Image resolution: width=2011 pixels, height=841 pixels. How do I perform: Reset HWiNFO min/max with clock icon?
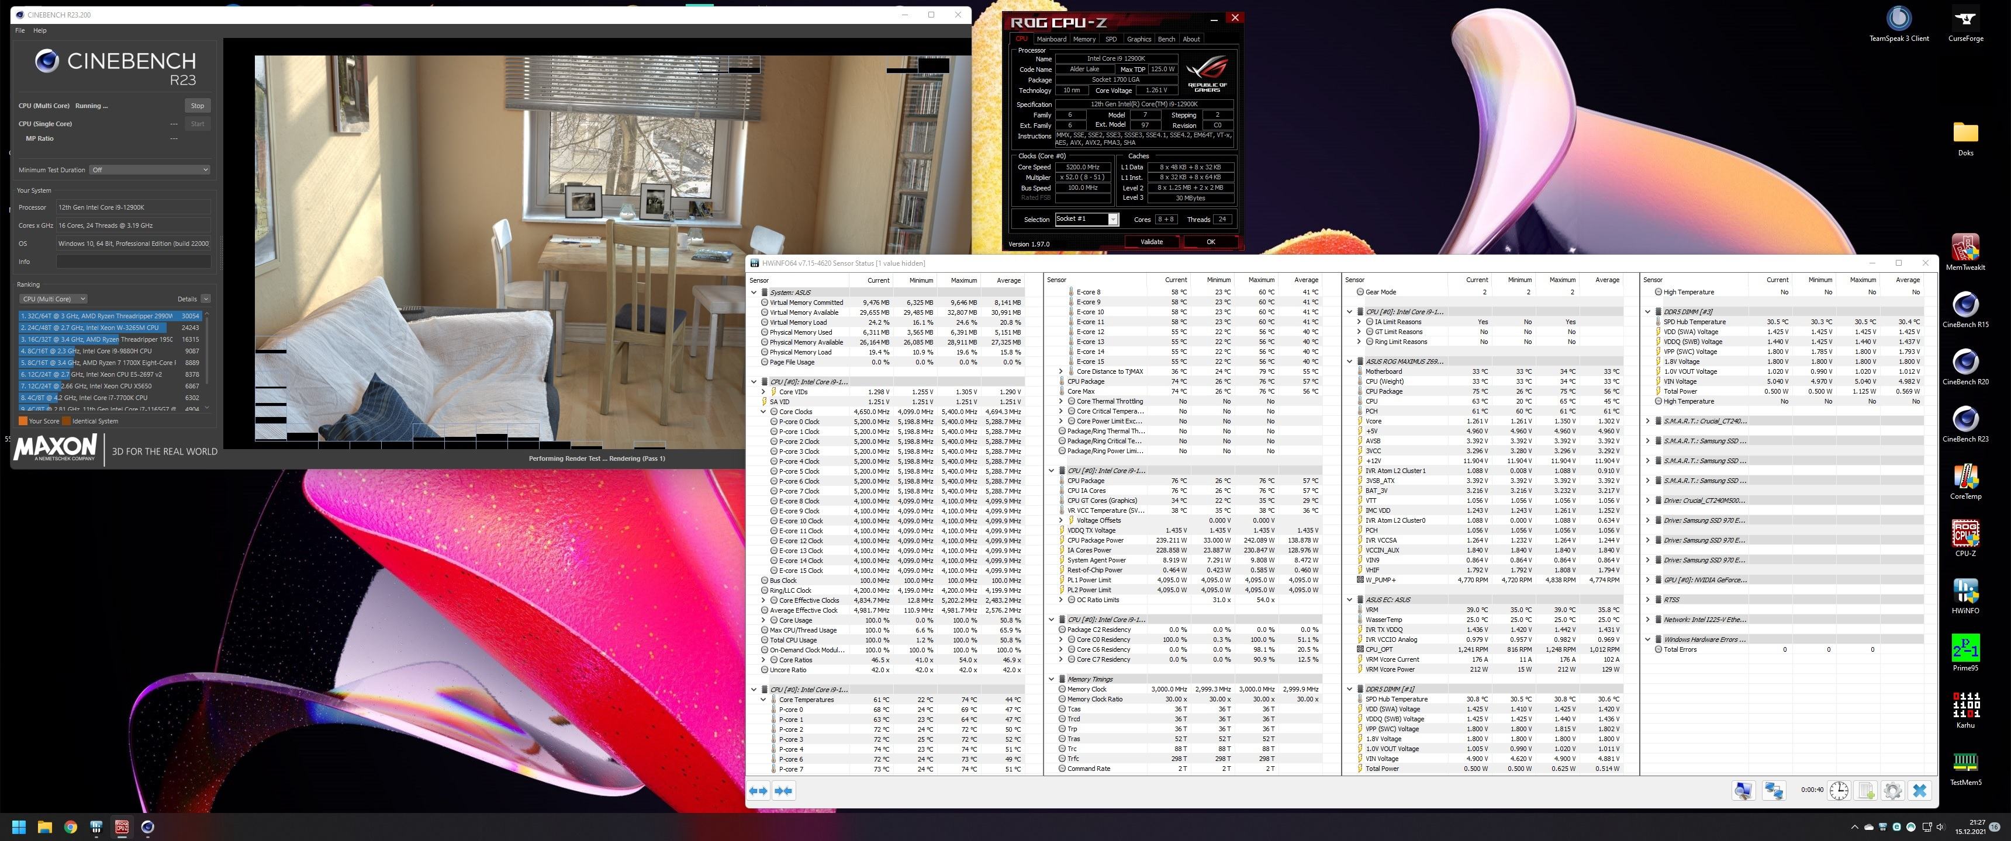coord(1839,790)
